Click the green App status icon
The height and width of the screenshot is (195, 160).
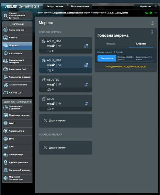[151, 13]
